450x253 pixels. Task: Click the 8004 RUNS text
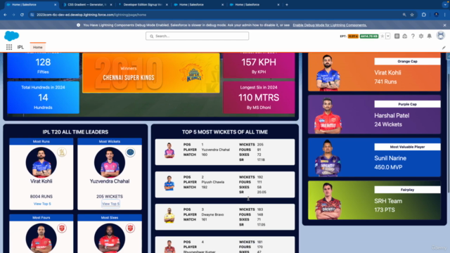pyautogui.click(x=41, y=197)
